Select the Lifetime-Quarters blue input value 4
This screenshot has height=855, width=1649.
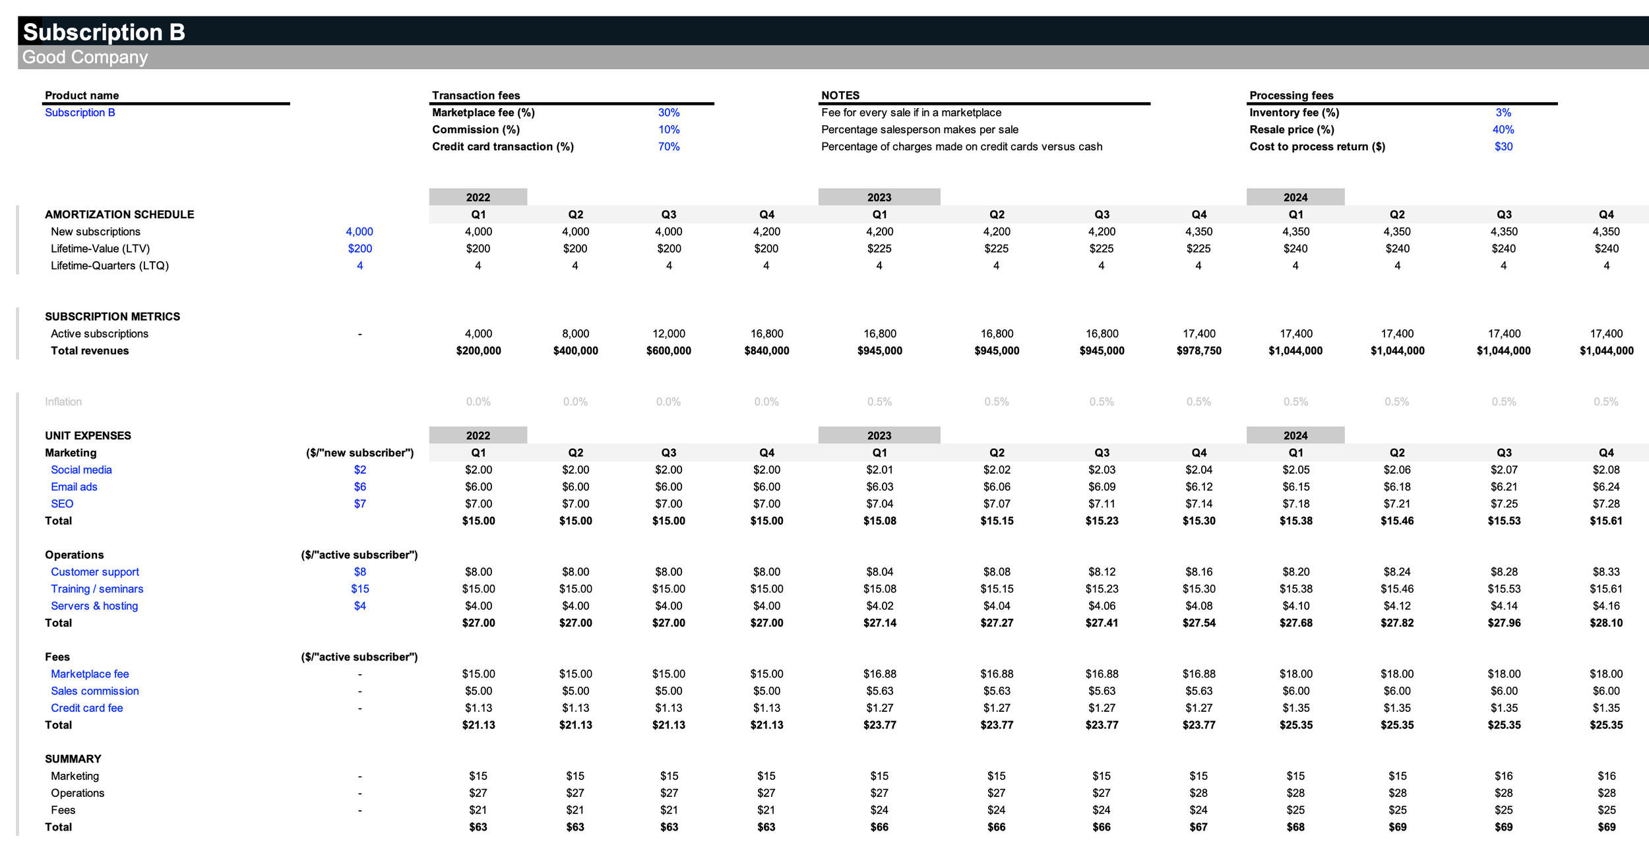pyautogui.click(x=359, y=266)
